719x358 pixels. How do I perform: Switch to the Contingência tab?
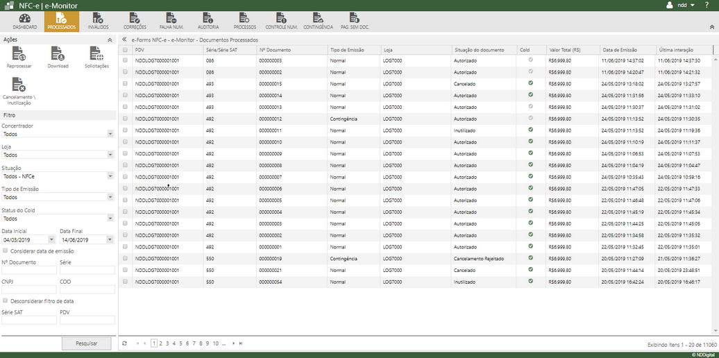[x=318, y=21]
